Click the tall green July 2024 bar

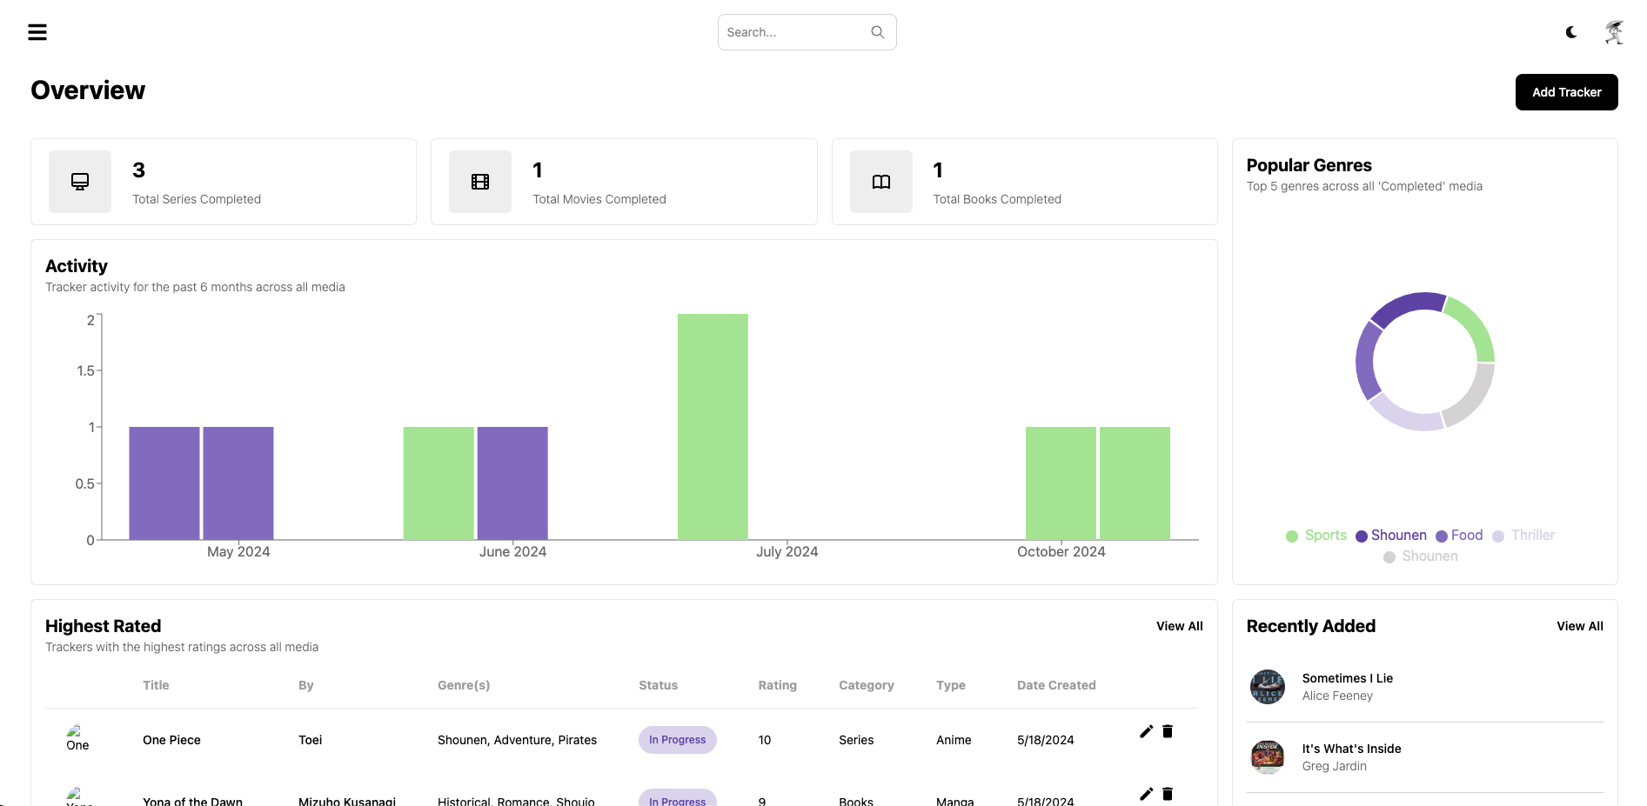pyautogui.click(x=713, y=427)
